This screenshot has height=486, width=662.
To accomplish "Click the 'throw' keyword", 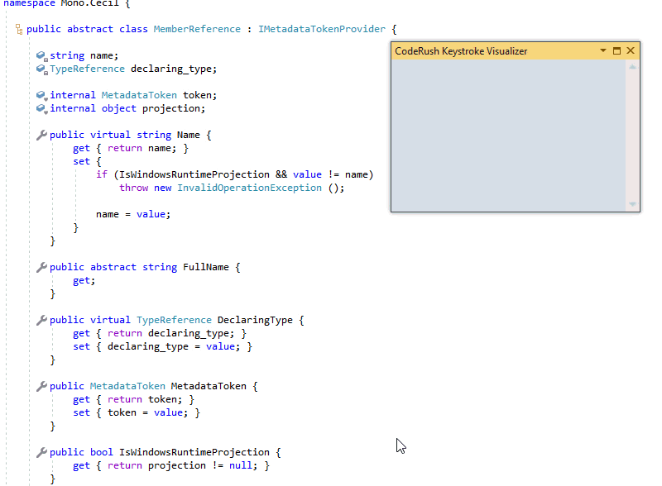I will point(133,188).
